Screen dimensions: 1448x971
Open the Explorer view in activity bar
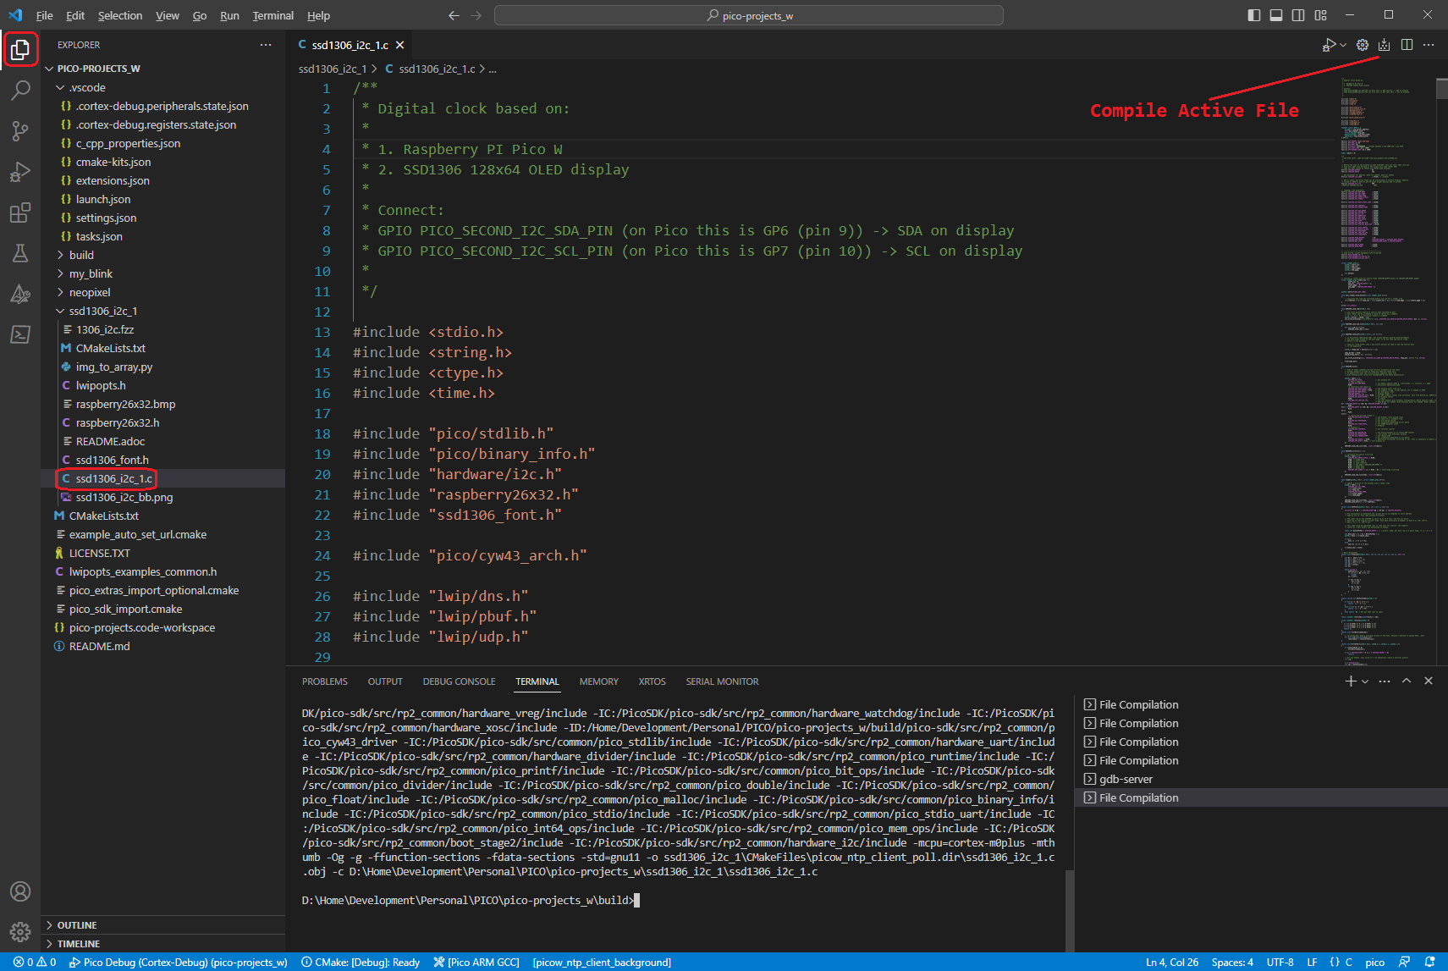(x=20, y=50)
